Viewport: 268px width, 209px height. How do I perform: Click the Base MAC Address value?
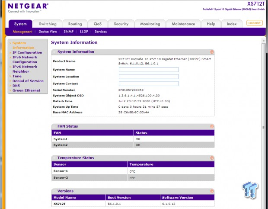coord(134,113)
